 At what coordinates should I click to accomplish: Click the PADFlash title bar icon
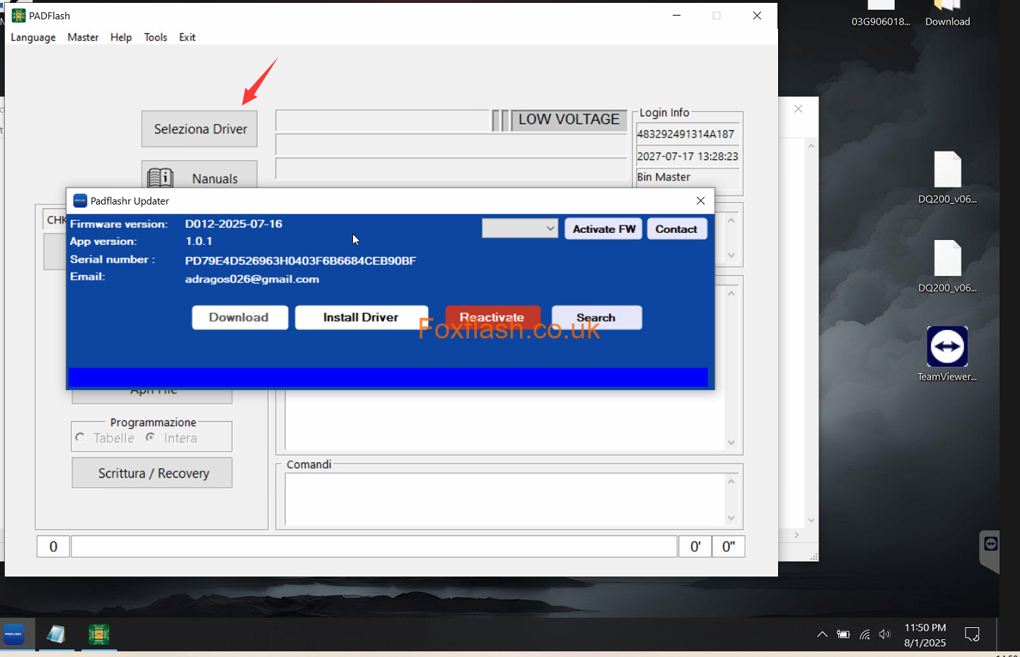pos(18,16)
